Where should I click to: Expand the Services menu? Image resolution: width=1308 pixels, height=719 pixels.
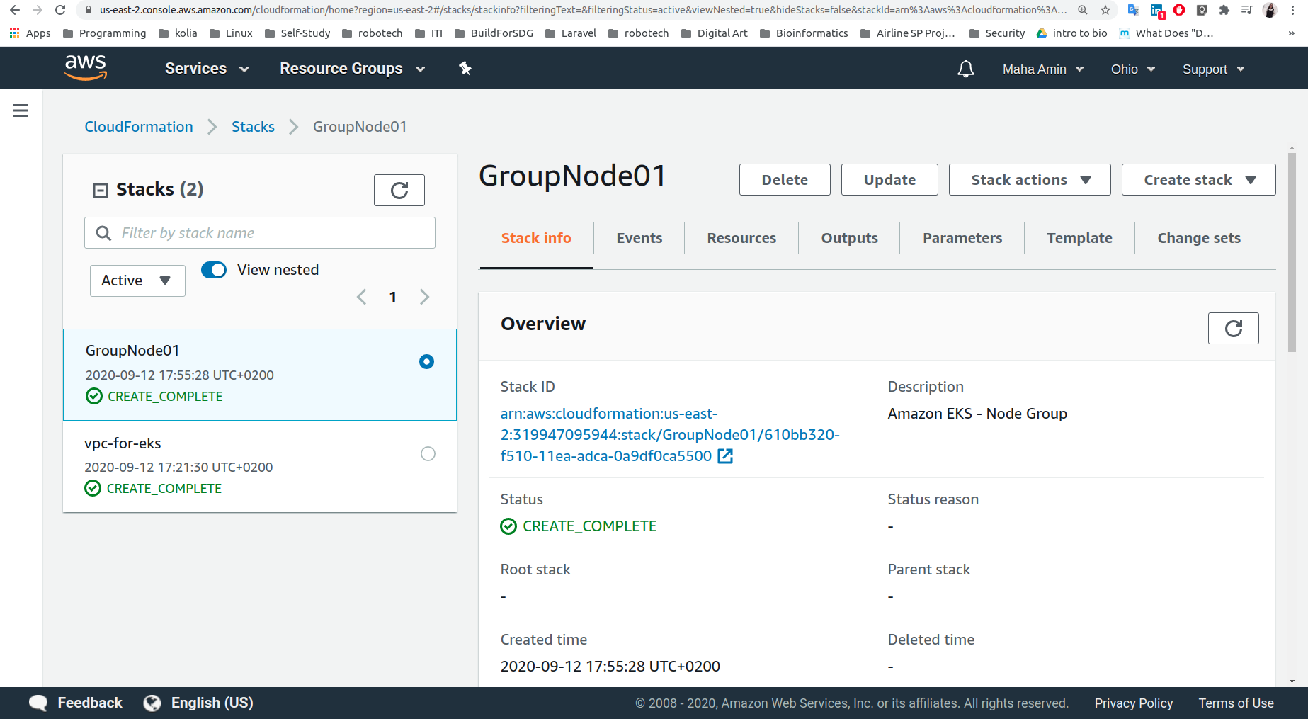[207, 69]
